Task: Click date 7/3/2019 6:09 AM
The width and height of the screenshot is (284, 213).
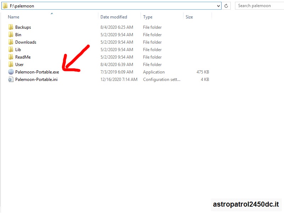Action: (117, 72)
